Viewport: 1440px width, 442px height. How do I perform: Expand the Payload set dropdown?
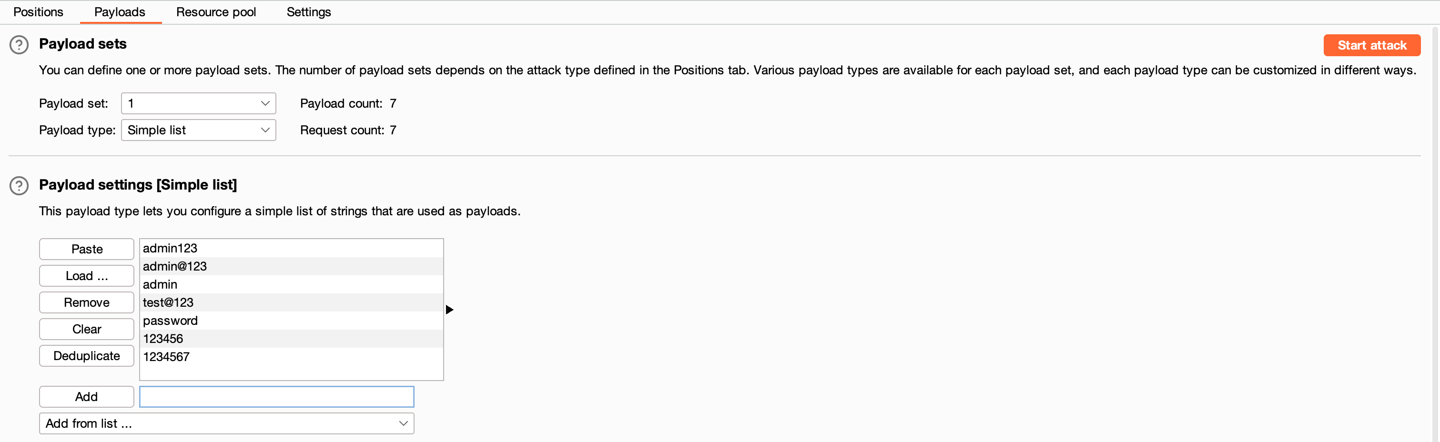point(198,103)
